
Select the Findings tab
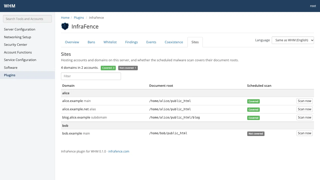131,42
